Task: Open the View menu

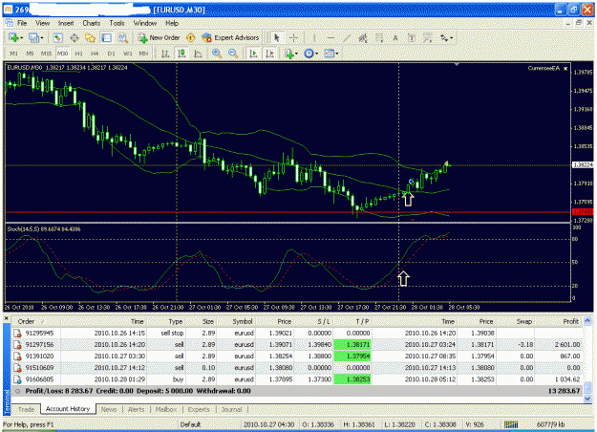Action: (43, 23)
